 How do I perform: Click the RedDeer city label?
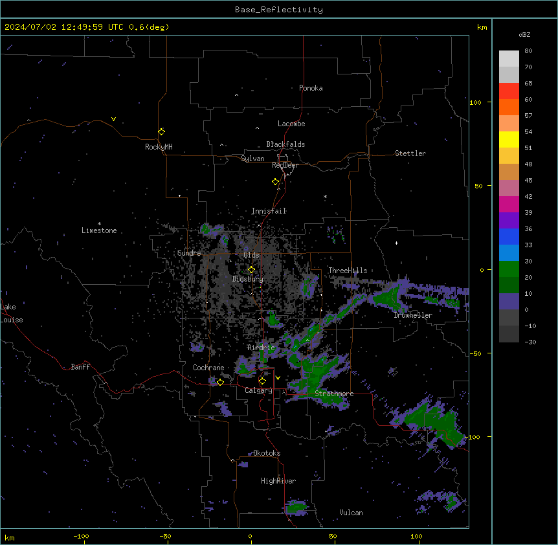tap(285, 165)
